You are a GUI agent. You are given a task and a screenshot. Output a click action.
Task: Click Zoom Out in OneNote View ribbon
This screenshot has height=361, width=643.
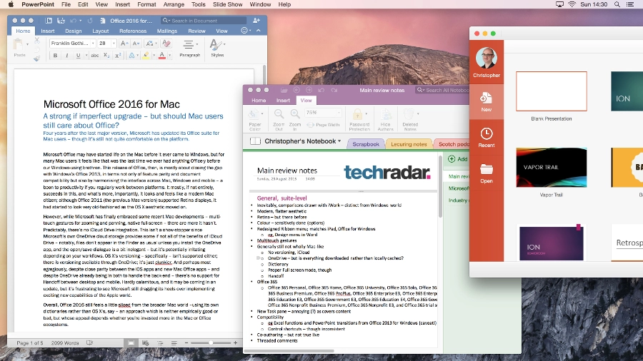click(x=279, y=120)
